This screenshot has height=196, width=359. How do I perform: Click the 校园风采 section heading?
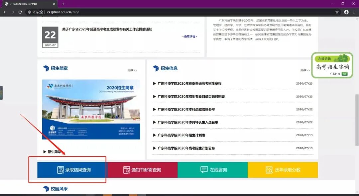tap(59, 189)
